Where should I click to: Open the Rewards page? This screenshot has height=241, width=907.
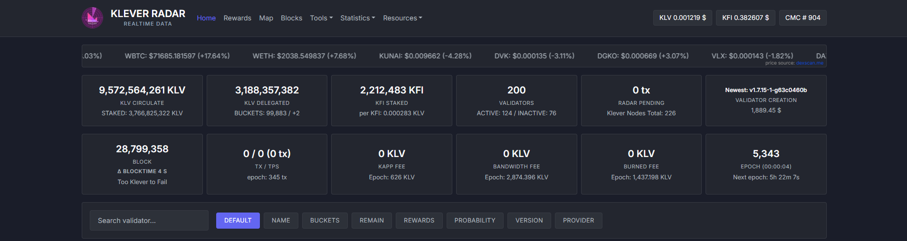tap(237, 18)
